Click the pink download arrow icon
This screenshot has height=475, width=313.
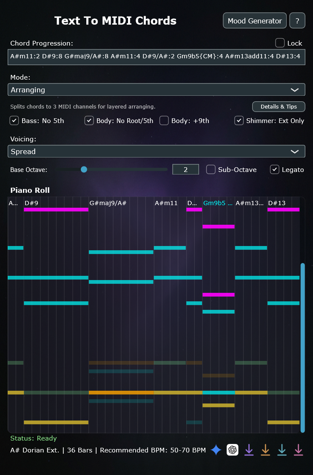point(299,450)
